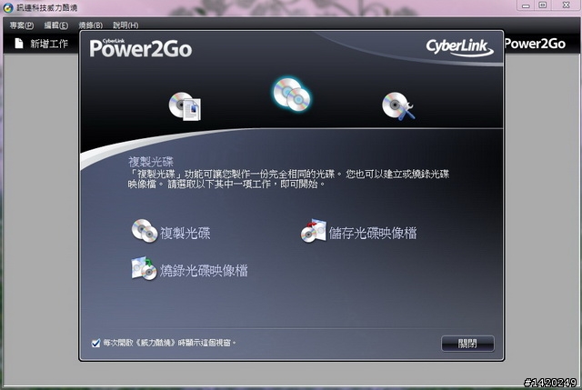Open the 燒錄光碟映像檔 task icon
This screenshot has height=390, width=582.
point(144,268)
